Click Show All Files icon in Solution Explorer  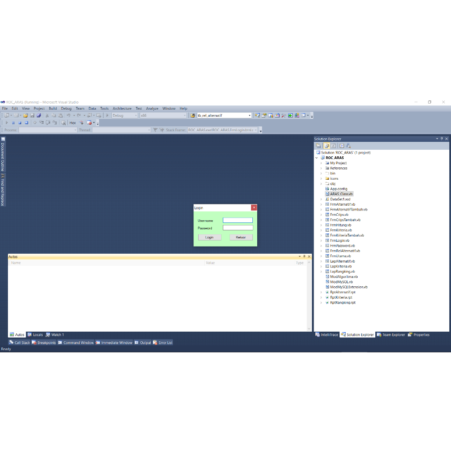click(326, 146)
